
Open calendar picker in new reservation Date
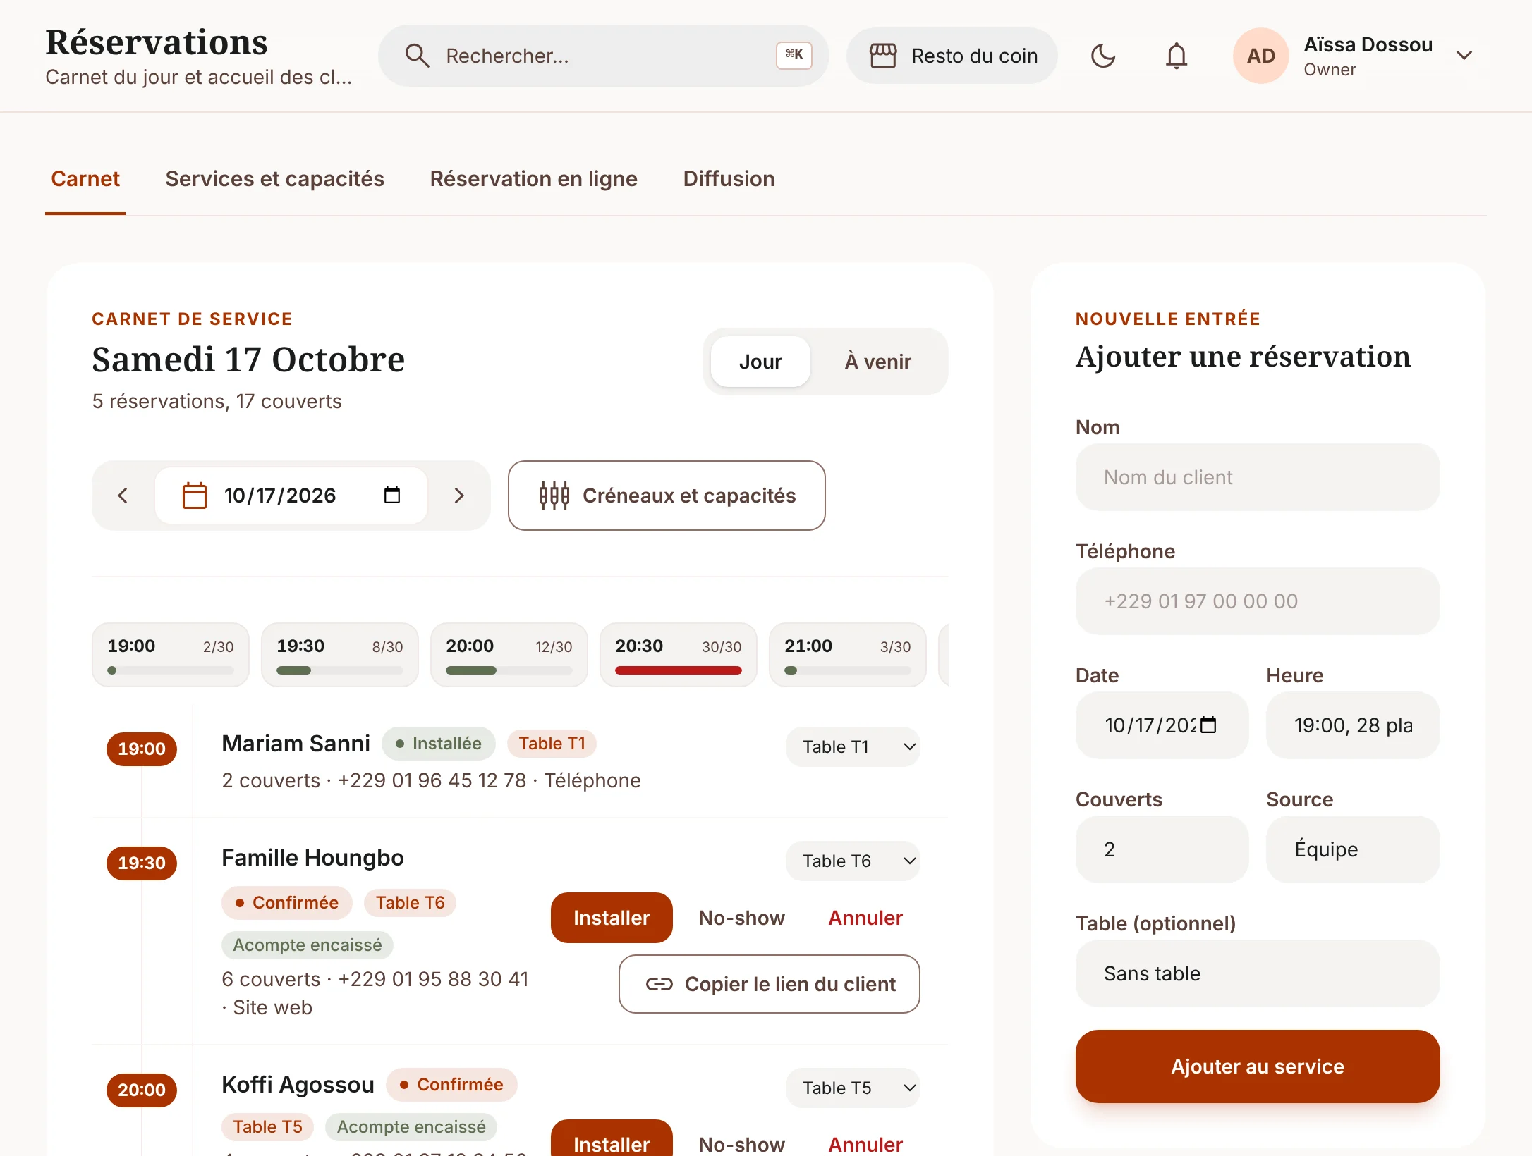tap(1208, 725)
